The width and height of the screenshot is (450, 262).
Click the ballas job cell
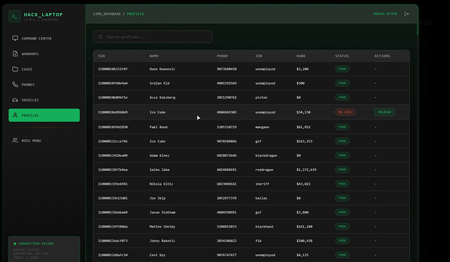pyautogui.click(x=261, y=198)
